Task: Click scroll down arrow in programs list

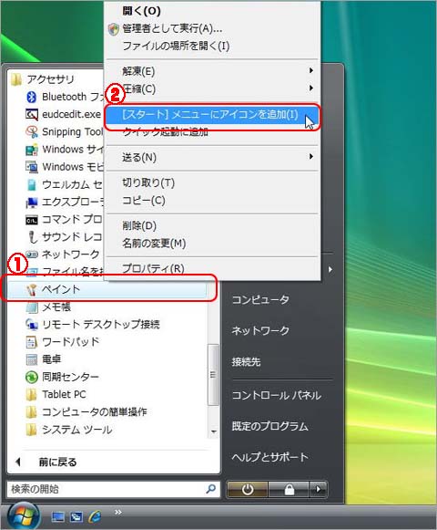Action: [213, 431]
